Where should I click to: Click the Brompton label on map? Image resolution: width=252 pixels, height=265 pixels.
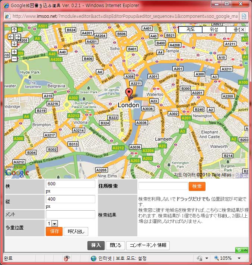click(x=42, y=125)
